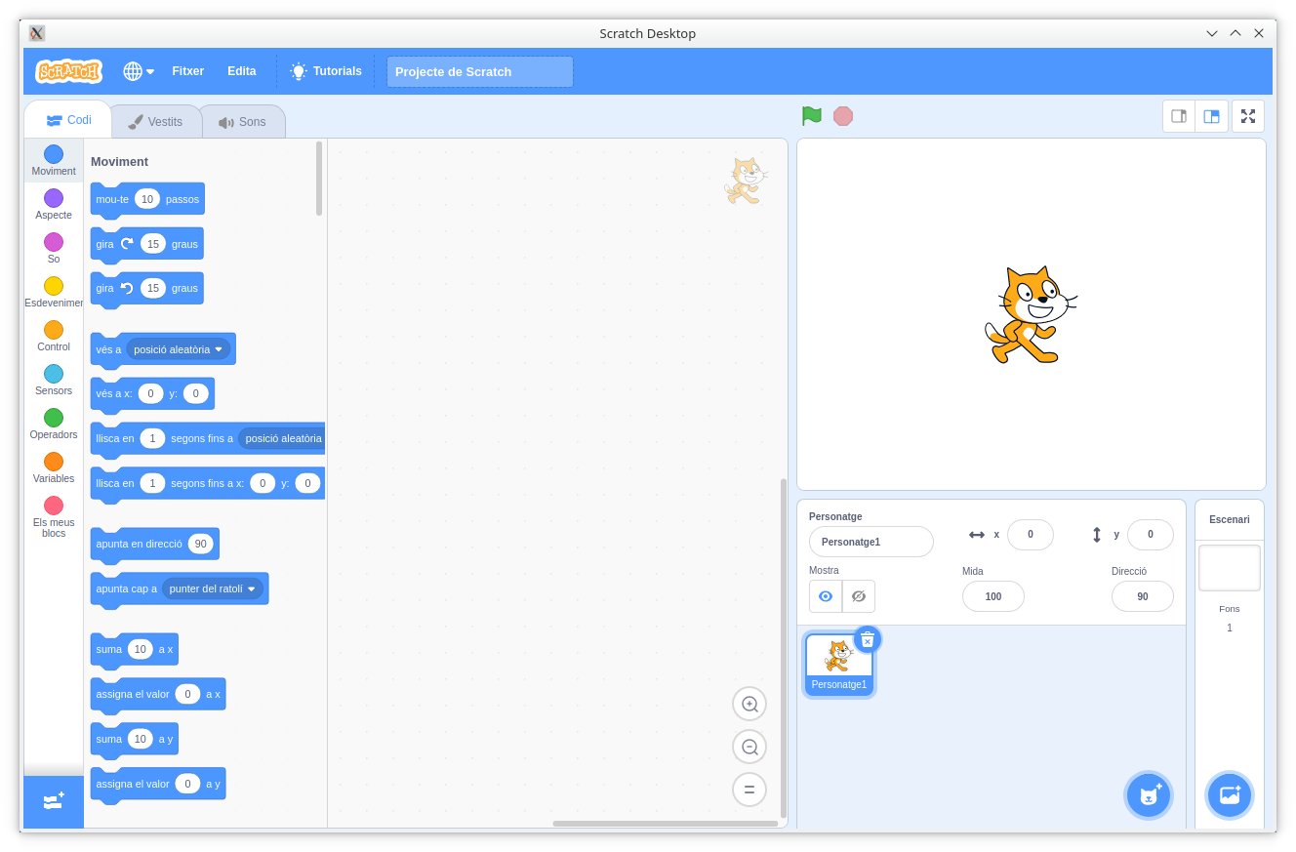Viewport: 1296px width, 852px height.
Task: Click the Direcció field showing 90
Action: pos(1143,596)
